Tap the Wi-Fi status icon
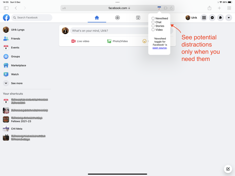The image size is (235, 176). pyautogui.click(x=221, y=2)
